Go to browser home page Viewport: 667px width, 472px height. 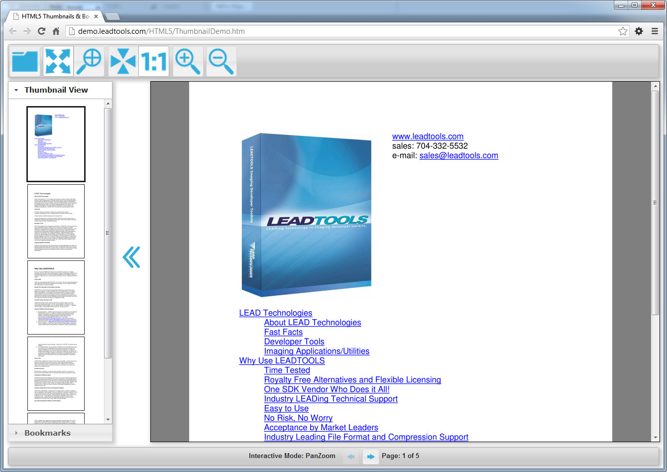[56, 31]
